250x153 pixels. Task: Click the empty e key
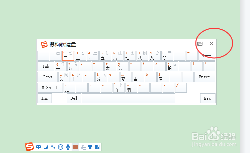coord(85,66)
